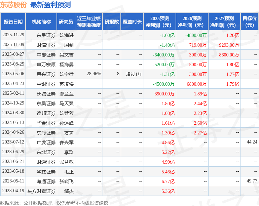Click the 1.89亿 forecast value
Viewport: 259px width, 206px height.
click(x=200, y=94)
